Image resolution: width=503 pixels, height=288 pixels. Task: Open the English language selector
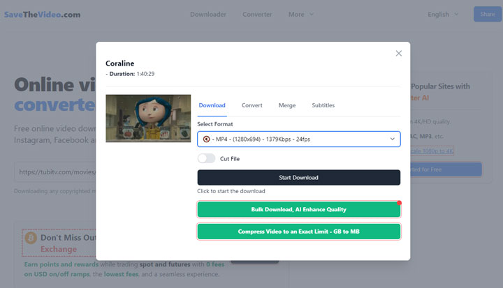(x=443, y=15)
